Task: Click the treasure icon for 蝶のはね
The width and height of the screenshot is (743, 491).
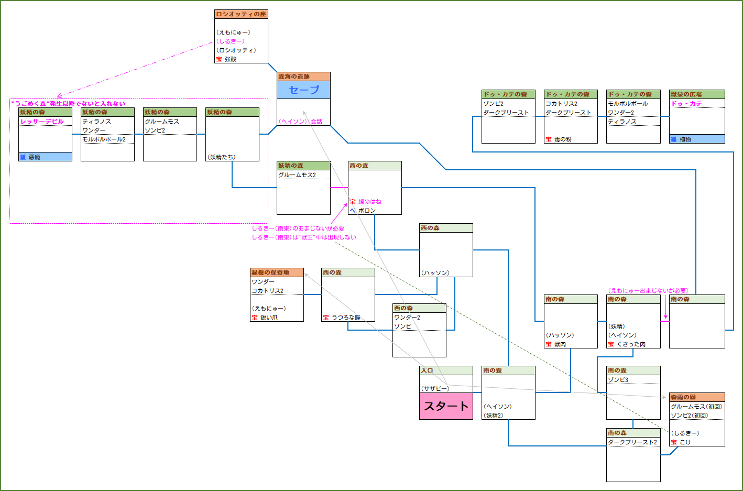Action: 353,202
